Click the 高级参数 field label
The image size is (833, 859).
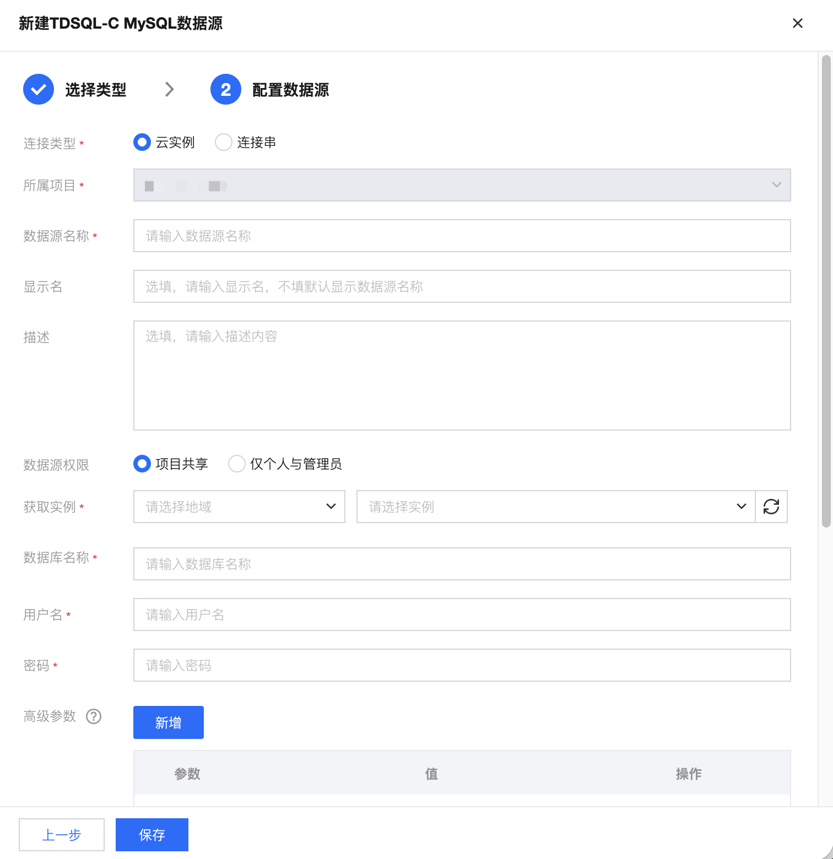point(50,716)
